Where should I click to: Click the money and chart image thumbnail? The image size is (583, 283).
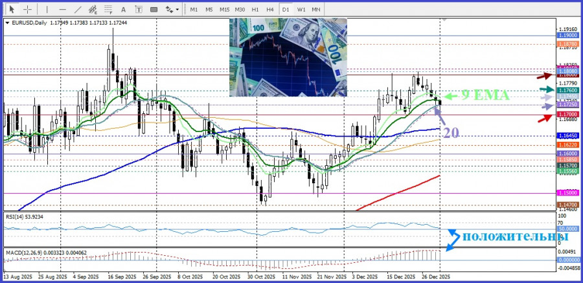[x=288, y=57]
